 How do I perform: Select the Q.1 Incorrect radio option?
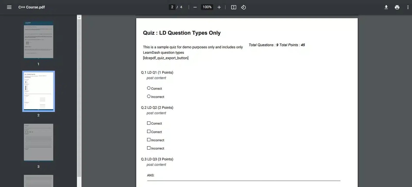coord(149,96)
